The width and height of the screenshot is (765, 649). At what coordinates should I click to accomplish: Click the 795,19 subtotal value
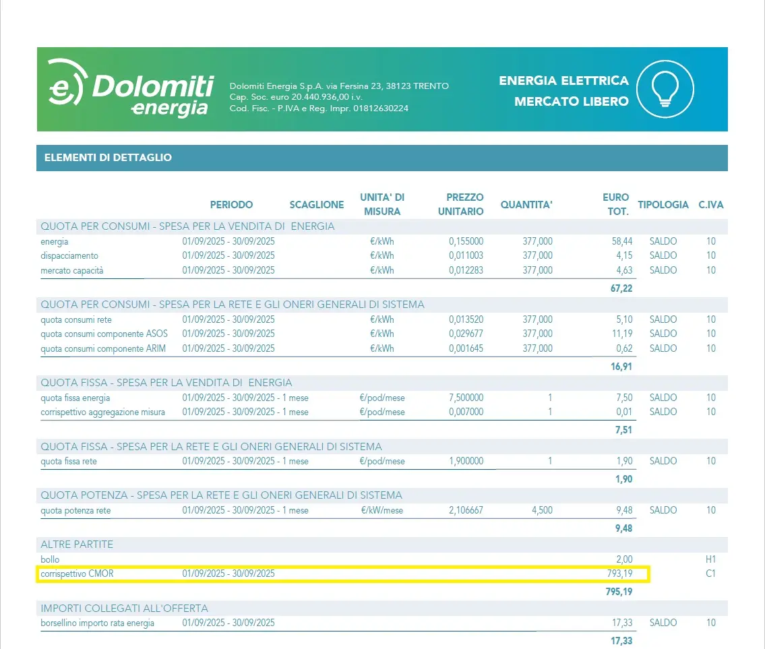click(619, 592)
